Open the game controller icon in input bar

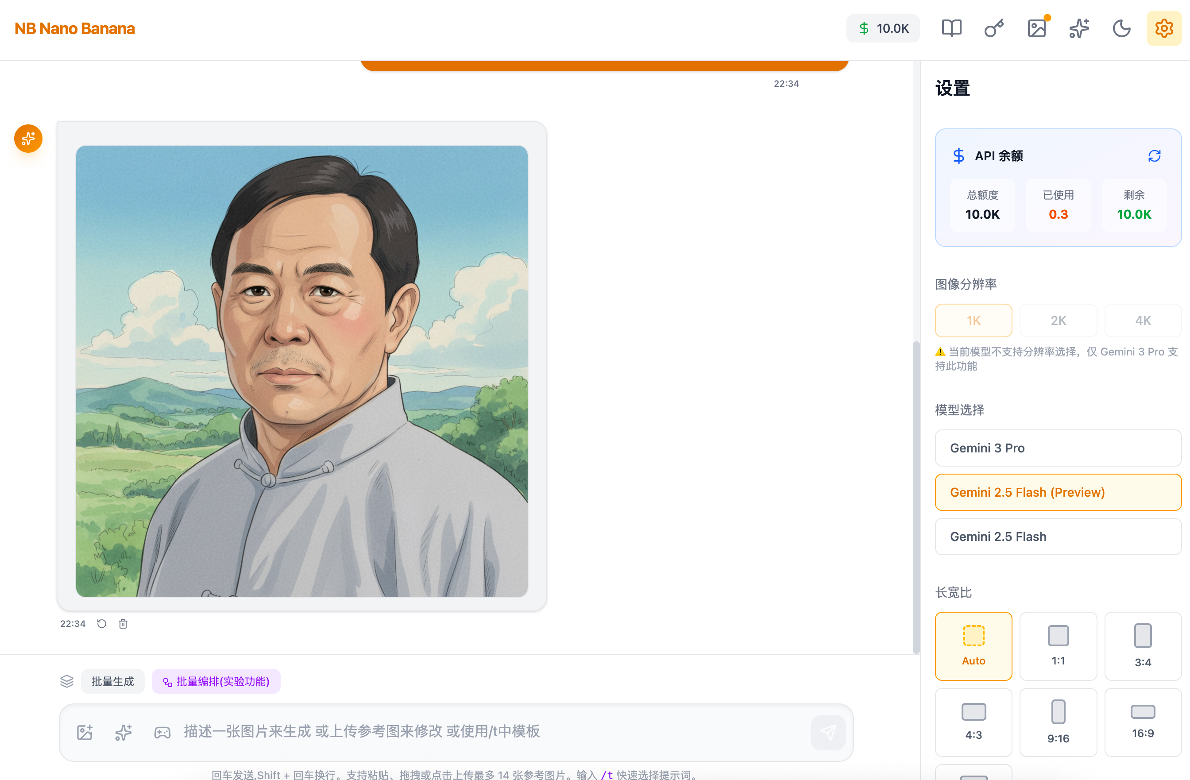pyautogui.click(x=162, y=733)
